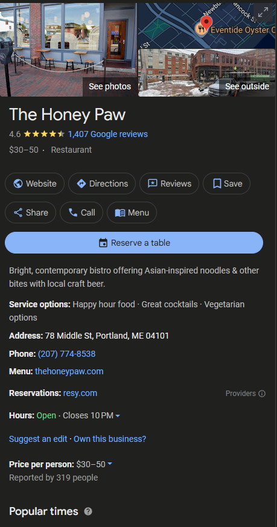
Task: Expand the hours dropdown arrow
Action: tap(118, 416)
